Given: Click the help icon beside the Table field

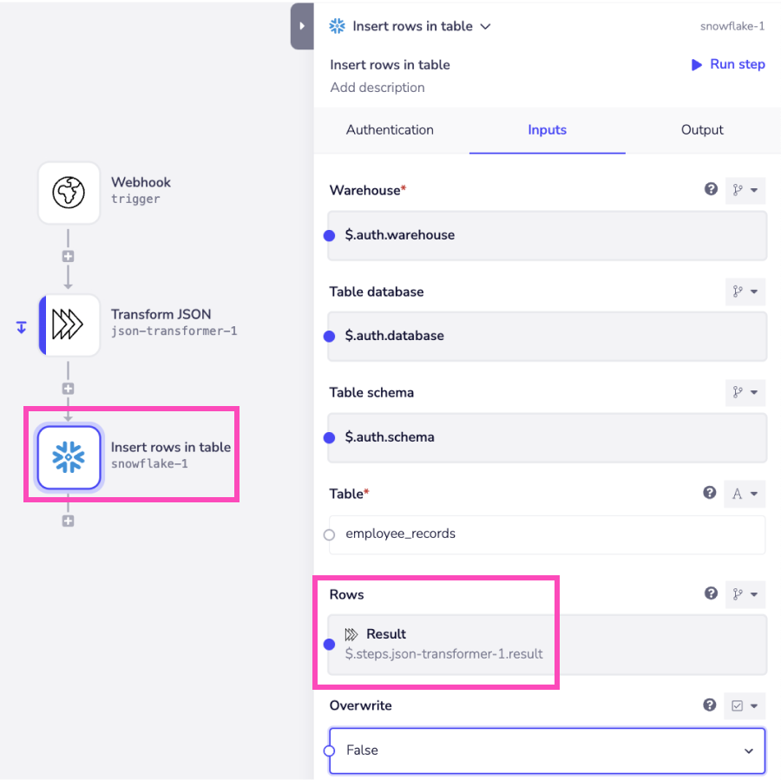Looking at the screenshot, I should (x=711, y=493).
